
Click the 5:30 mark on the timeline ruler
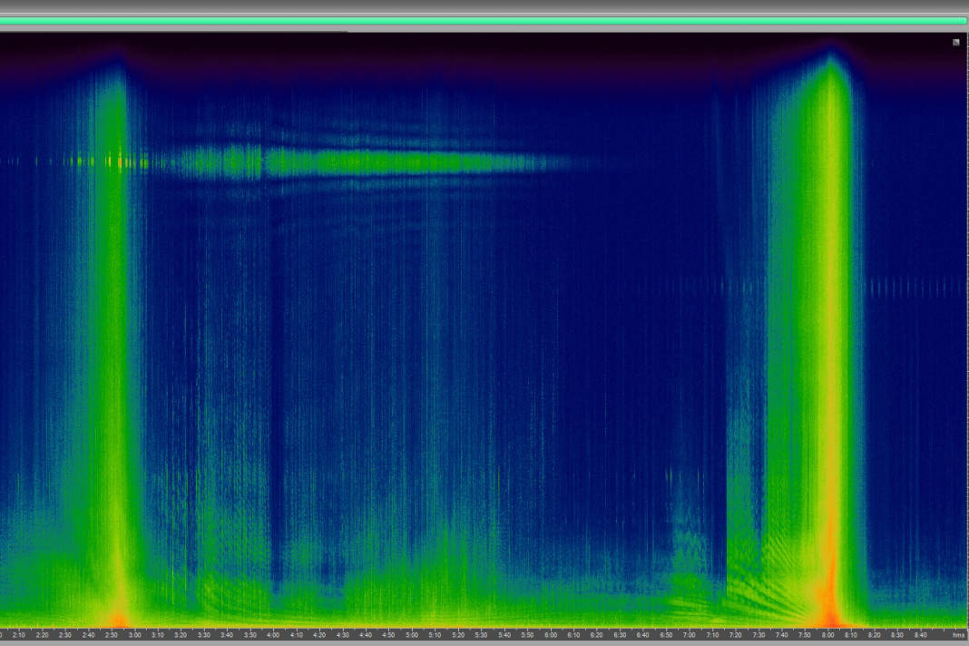(481, 634)
